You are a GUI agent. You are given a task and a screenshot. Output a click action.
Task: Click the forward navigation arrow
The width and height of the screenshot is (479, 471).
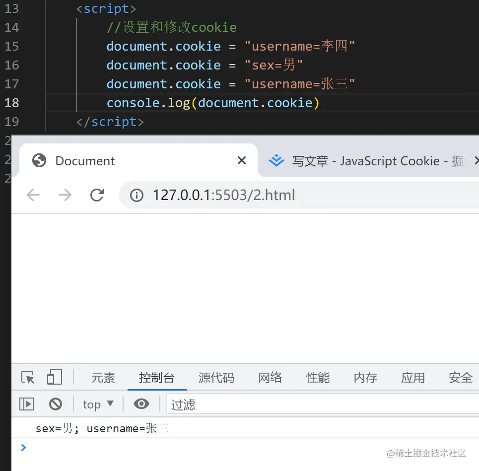click(x=65, y=195)
